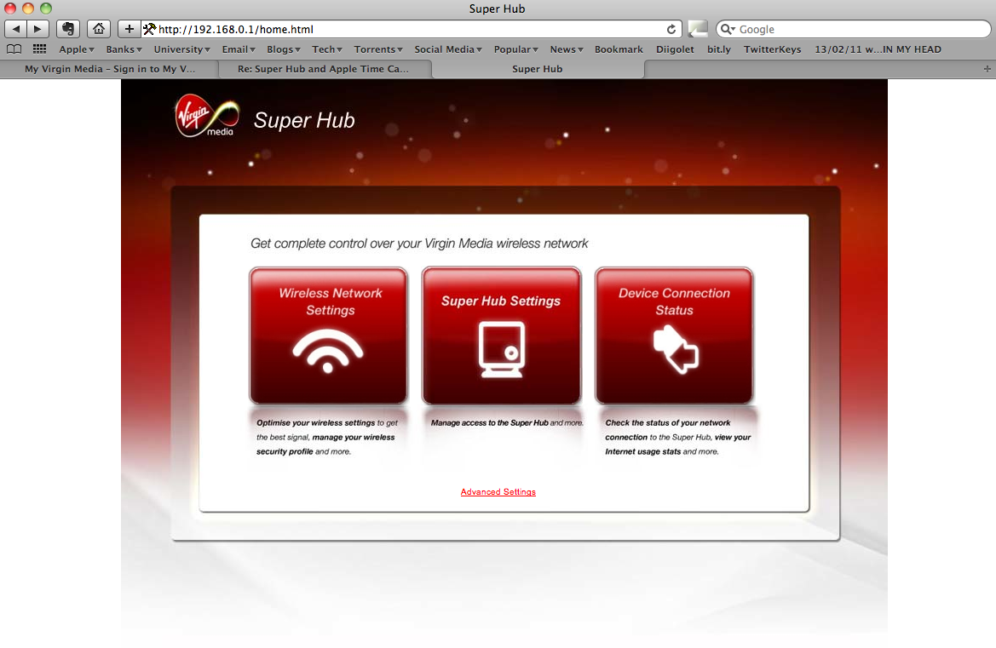Screen dimensions: 996x648
Task: Switch to Re: Super Hub and Apple tab
Action: (324, 68)
